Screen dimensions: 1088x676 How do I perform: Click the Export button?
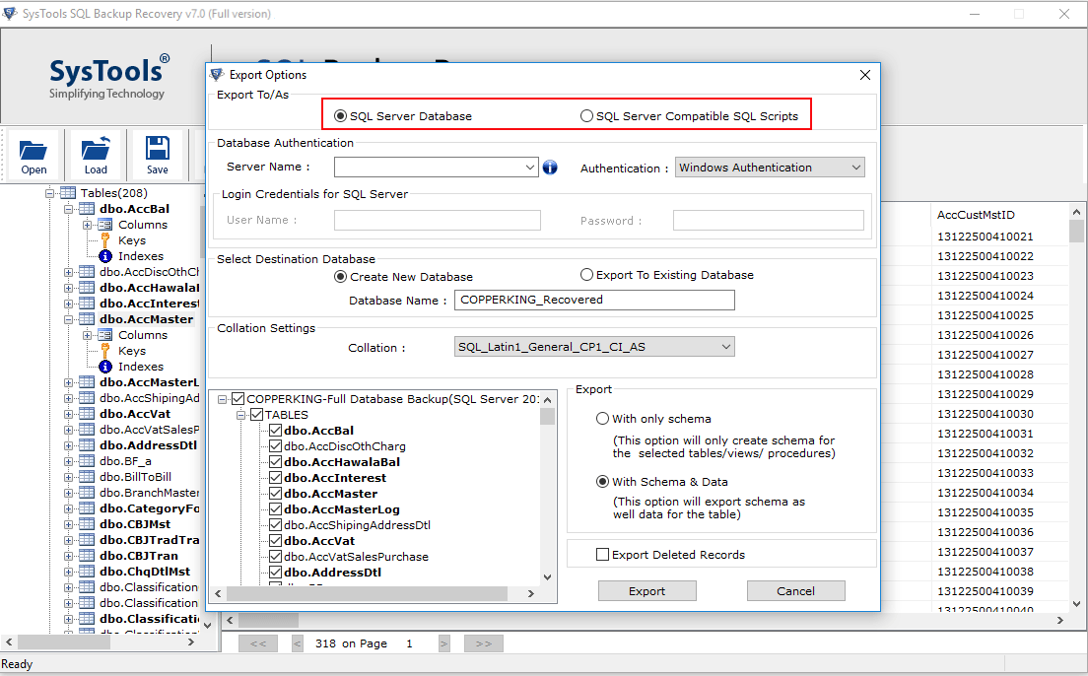646,590
